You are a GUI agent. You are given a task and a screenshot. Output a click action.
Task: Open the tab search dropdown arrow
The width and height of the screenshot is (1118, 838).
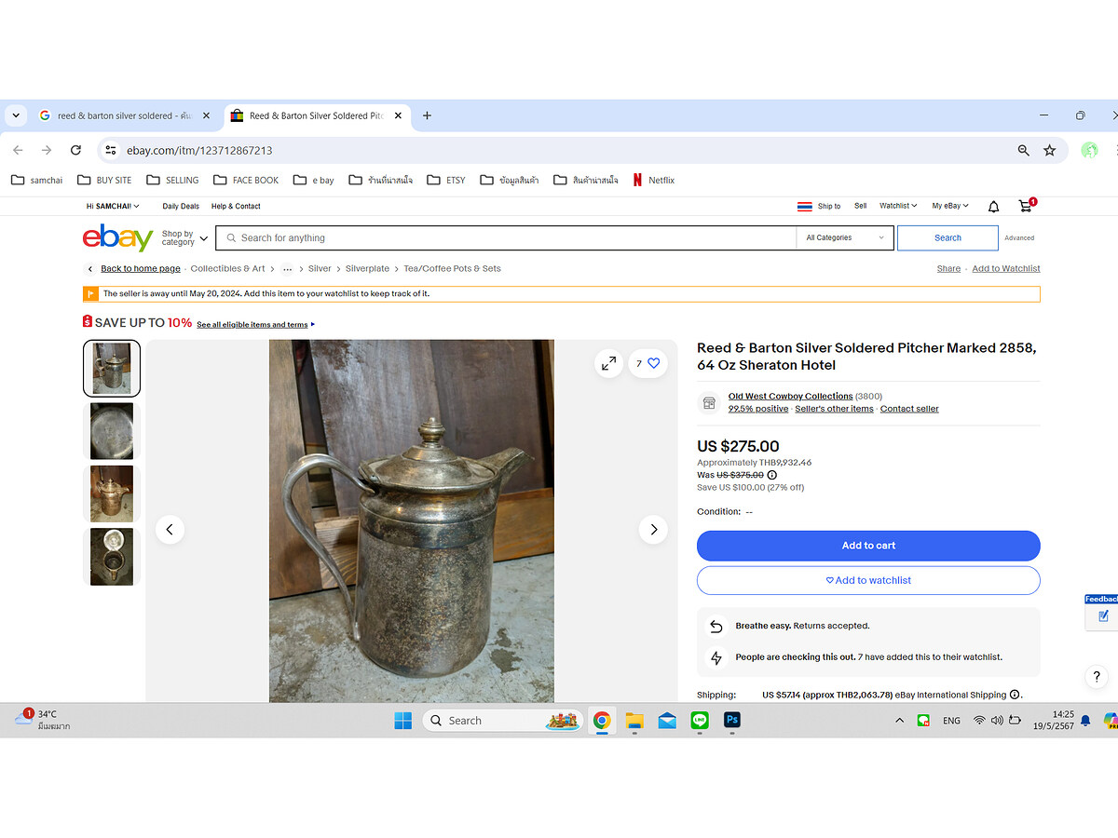(16, 115)
